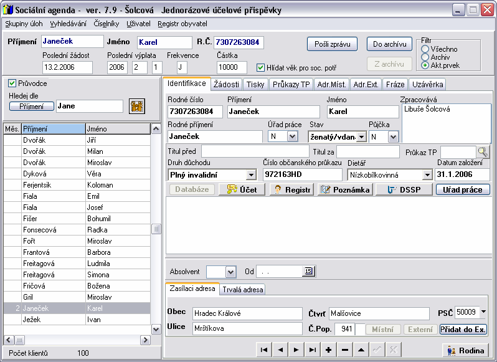Viewport: 497px width, 362px height.
Task: Click the Titul před input field
Action: pos(255,151)
